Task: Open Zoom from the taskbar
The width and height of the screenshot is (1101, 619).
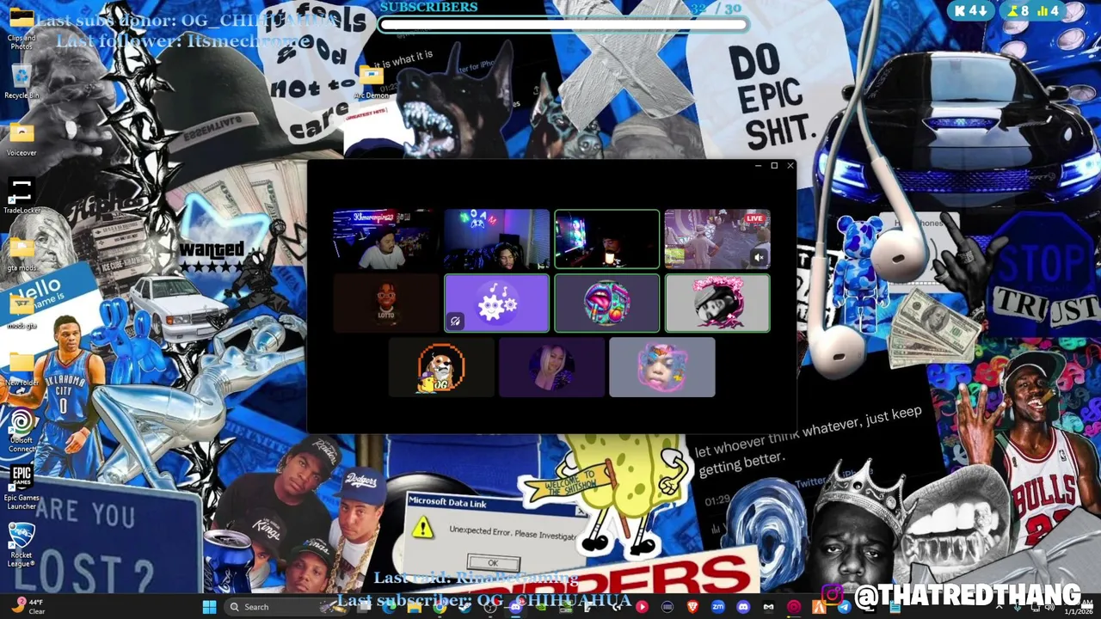Action: (x=717, y=607)
